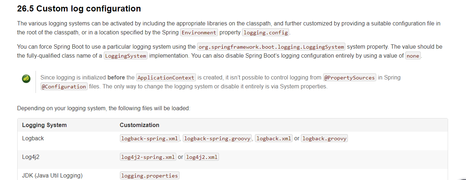
Task: Click the 'none' code value
Action: coord(413,56)
